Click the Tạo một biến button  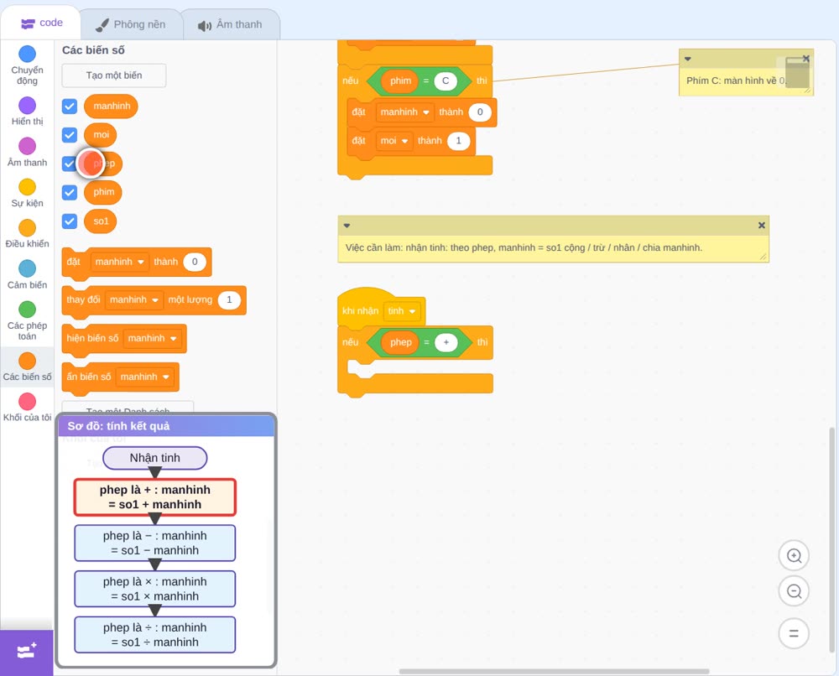point(114,75)
